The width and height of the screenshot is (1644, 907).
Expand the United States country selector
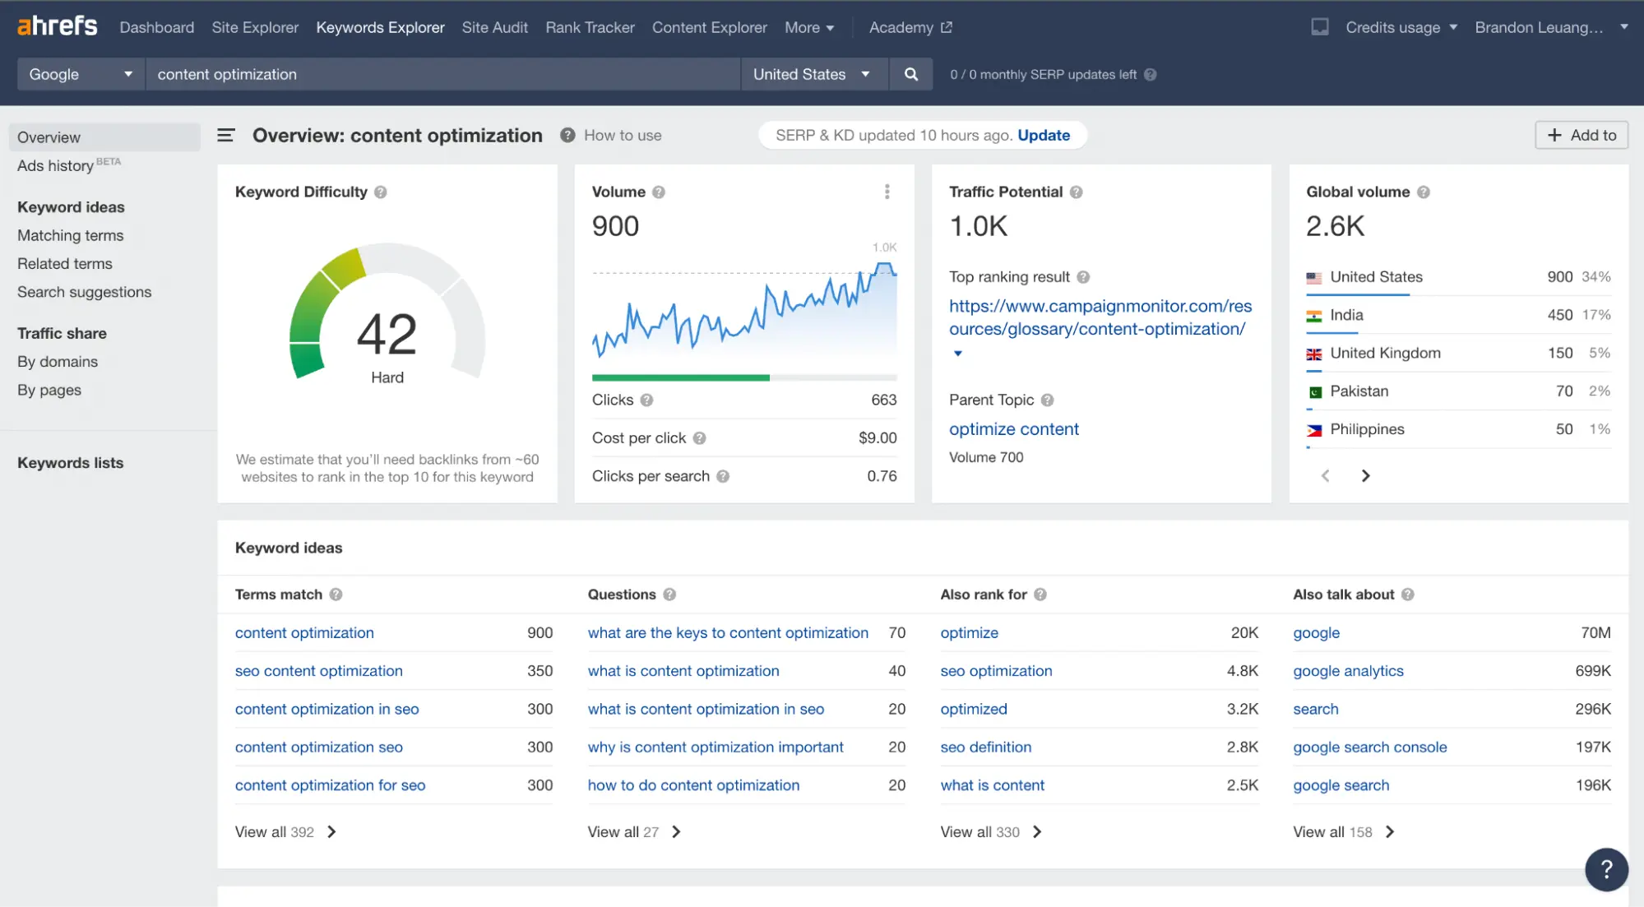pos(811,74)
